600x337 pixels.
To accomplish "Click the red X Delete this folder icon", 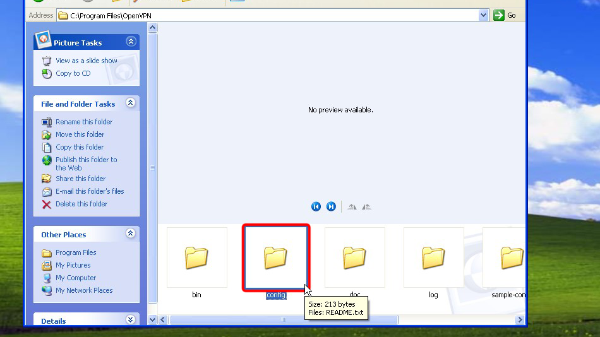I will (x=47, y=204).
